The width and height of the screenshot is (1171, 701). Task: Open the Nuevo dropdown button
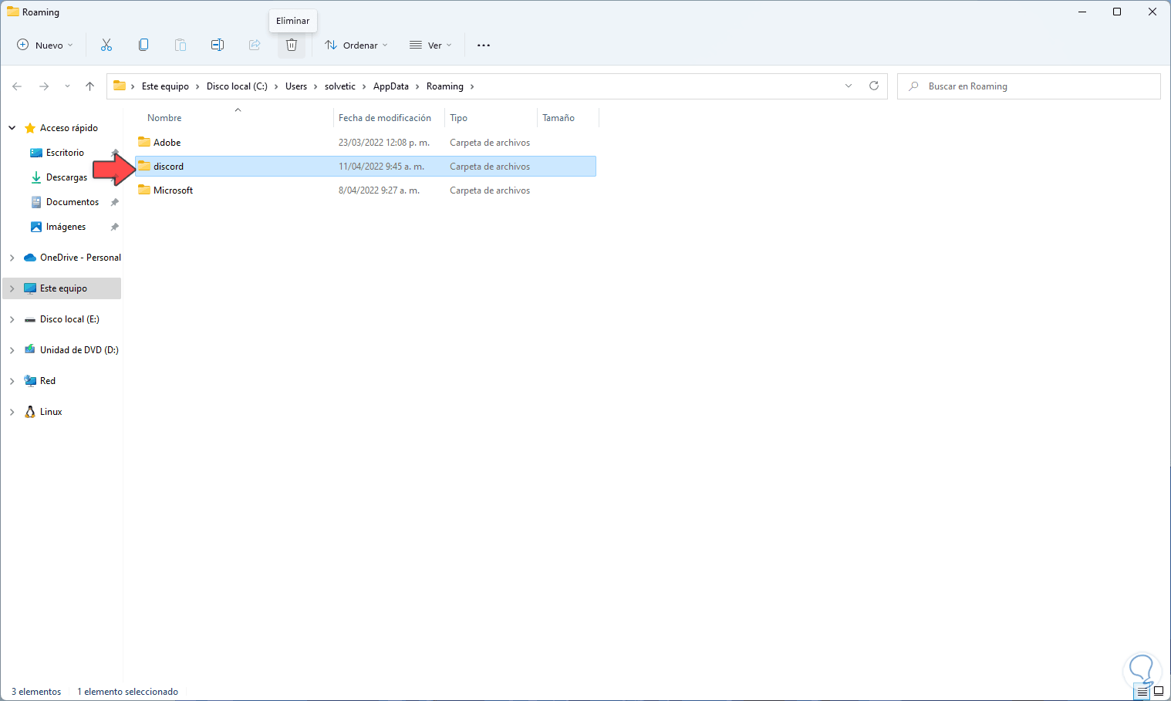[45, 45]
